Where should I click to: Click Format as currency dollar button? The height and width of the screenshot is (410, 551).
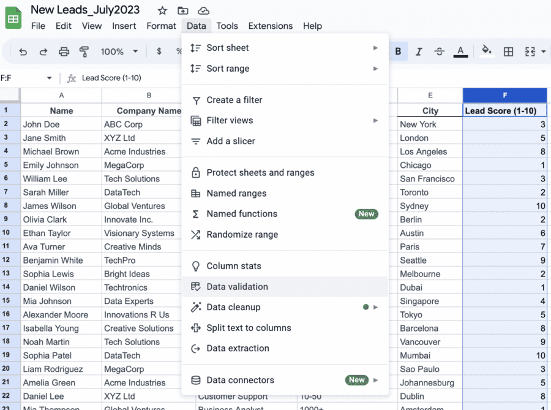(x=159, y=51)
